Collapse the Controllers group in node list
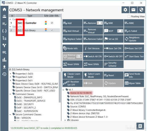The image size is (147, 131). [10, 19]
